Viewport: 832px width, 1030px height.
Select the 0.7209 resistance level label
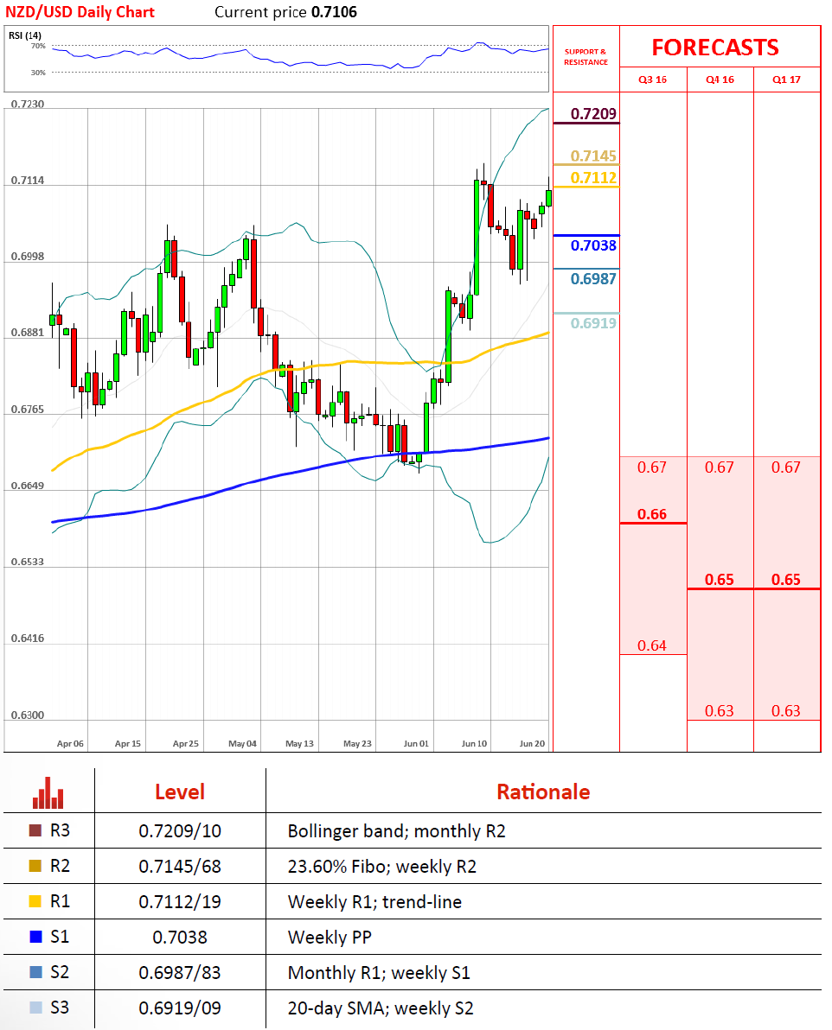(x=593, y=113)
